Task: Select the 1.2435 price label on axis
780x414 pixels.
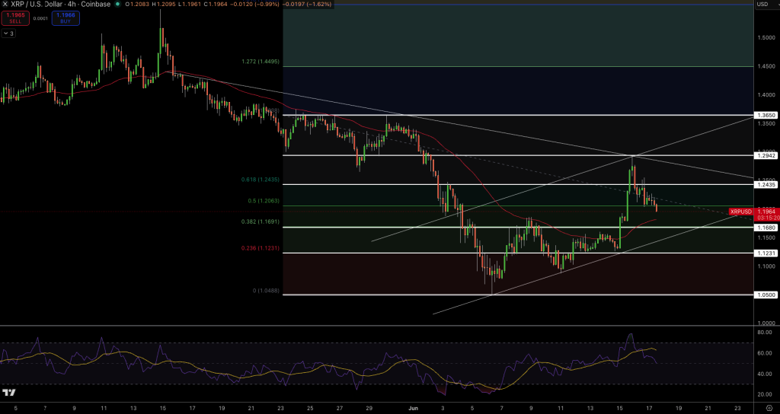Action: [766, 184]
